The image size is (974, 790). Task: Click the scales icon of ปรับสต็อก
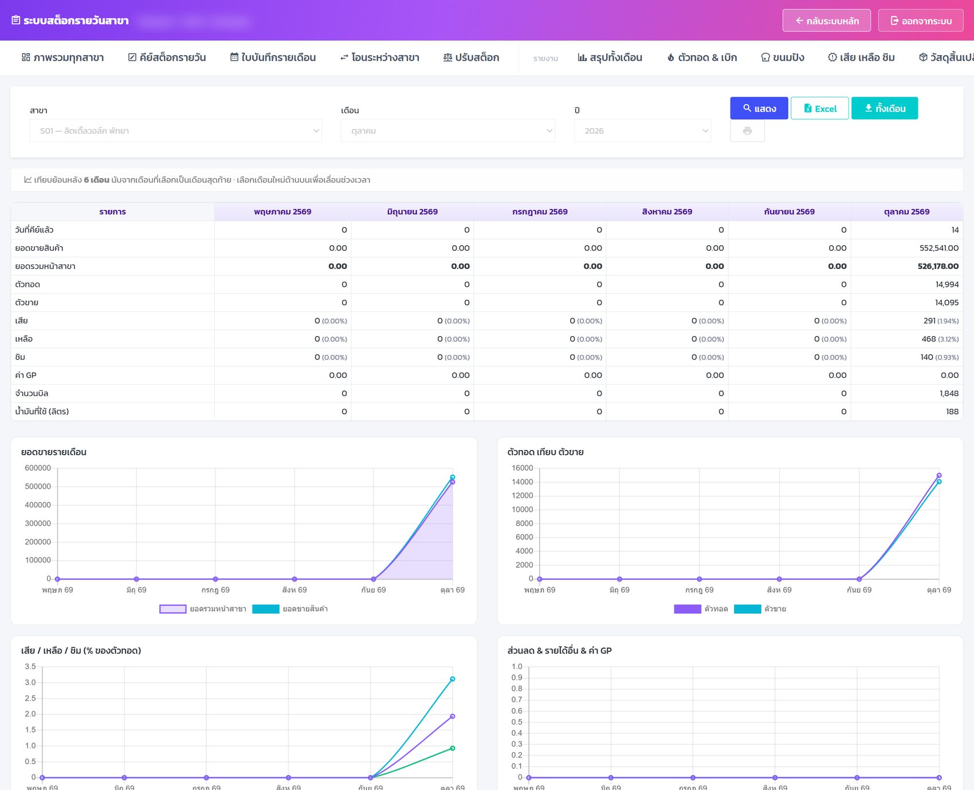(x=448, y=57)
